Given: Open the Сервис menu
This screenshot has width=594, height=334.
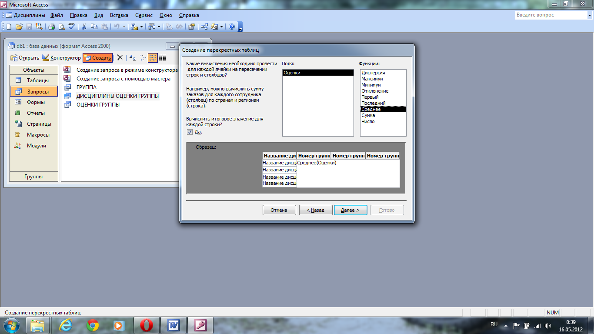Looking at the screenshot, I should [x=144, y=15].
